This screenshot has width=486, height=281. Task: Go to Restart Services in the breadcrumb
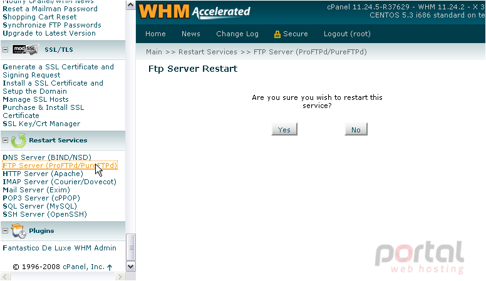[208, 52]
